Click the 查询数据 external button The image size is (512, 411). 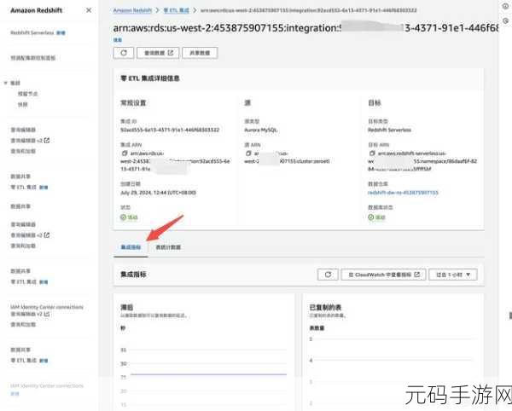[x=158, y=53]
